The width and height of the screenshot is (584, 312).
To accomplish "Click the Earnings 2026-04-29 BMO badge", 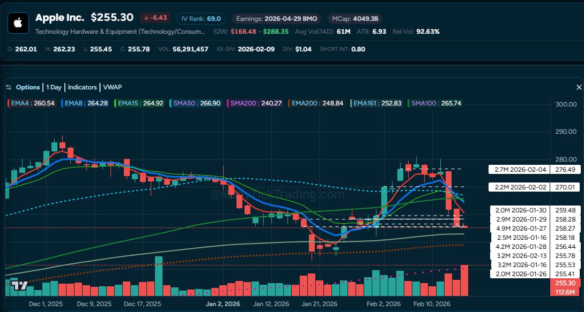I will tap(277, 18).
